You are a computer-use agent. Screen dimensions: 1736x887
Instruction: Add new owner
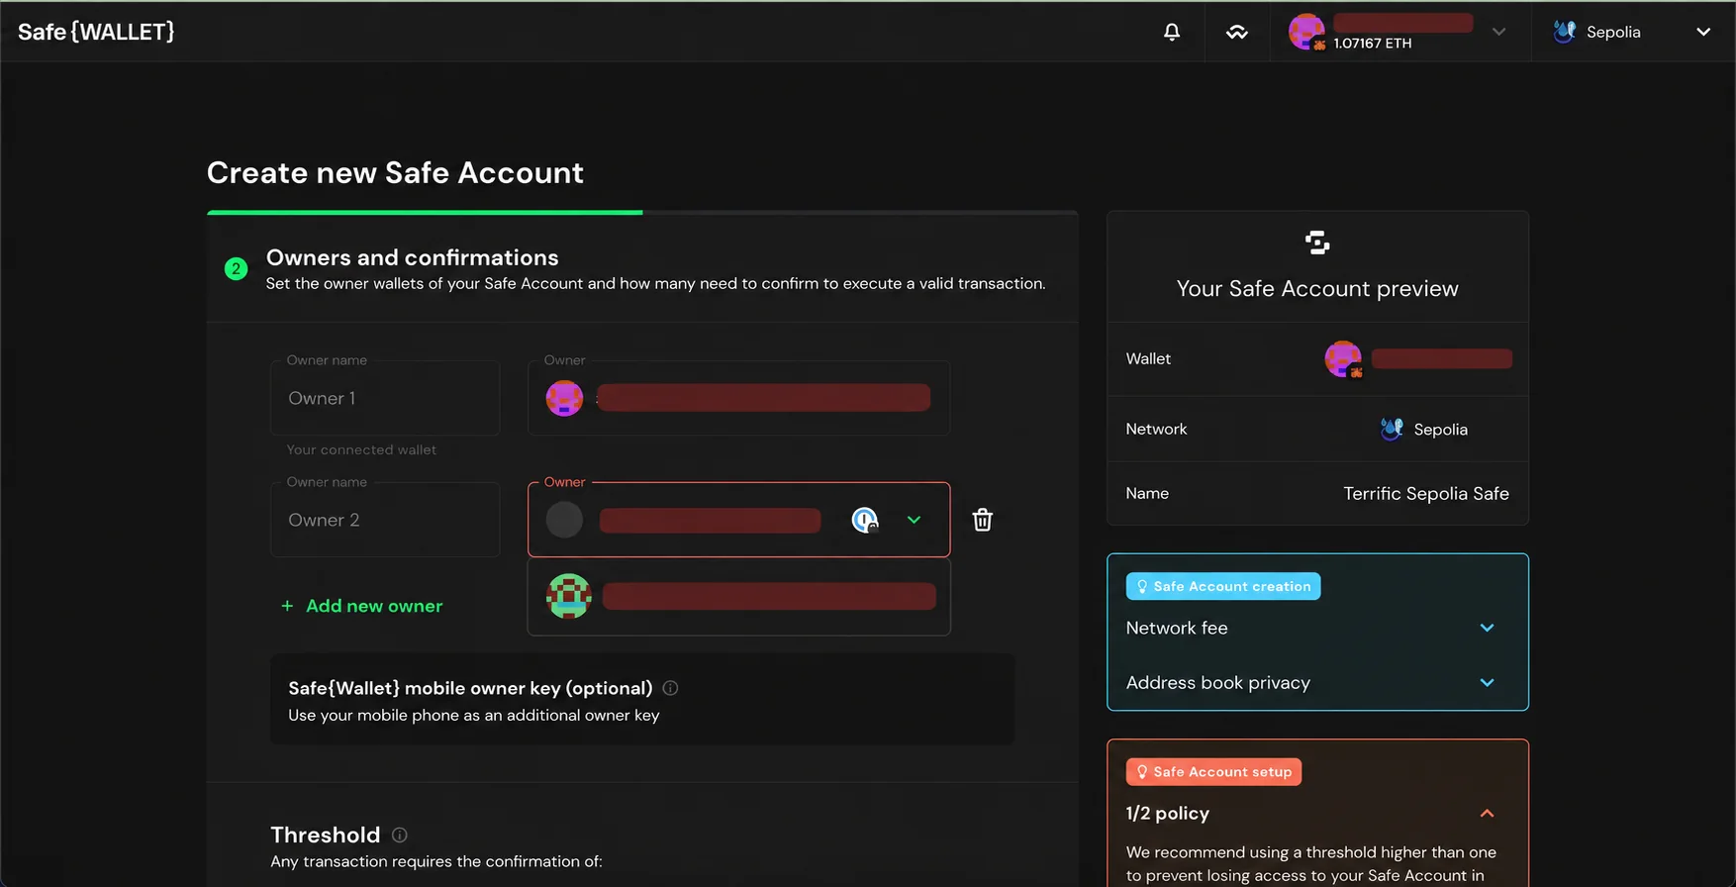point(362,606)
